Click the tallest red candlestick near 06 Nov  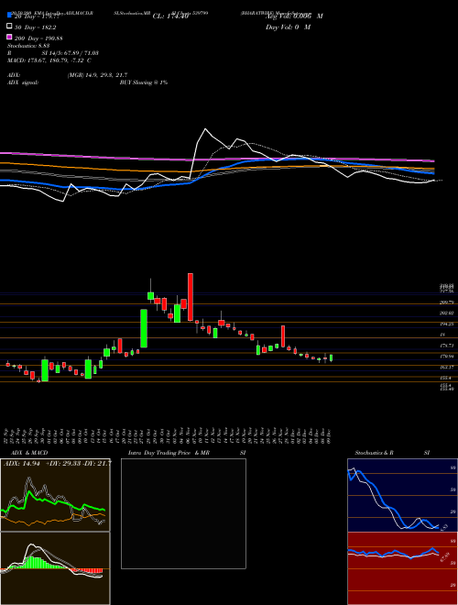(190, 297)
